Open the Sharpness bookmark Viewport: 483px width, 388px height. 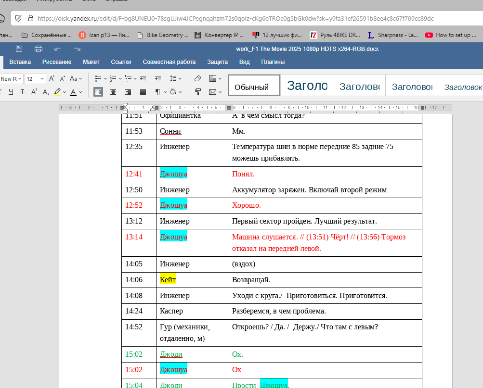(393, 35)
